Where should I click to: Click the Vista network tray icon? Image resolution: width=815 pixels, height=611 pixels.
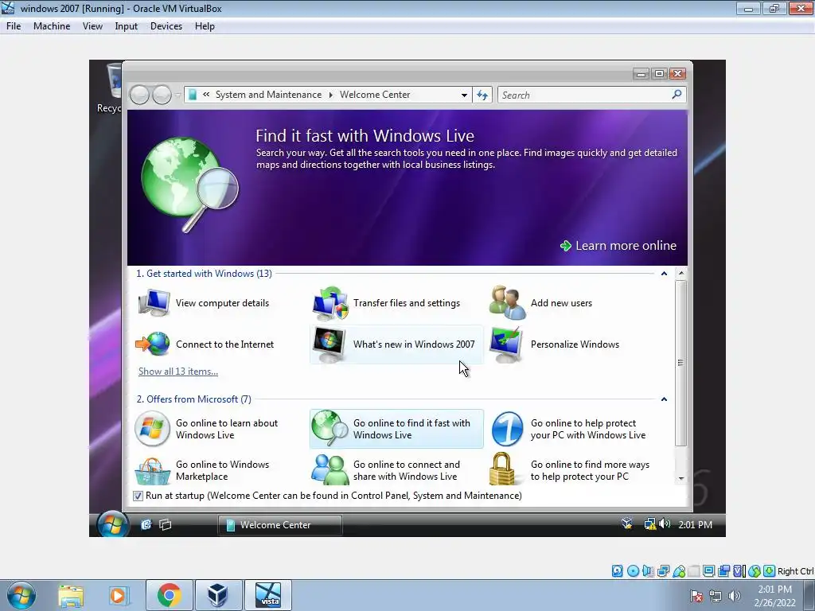tap(649, 524)
